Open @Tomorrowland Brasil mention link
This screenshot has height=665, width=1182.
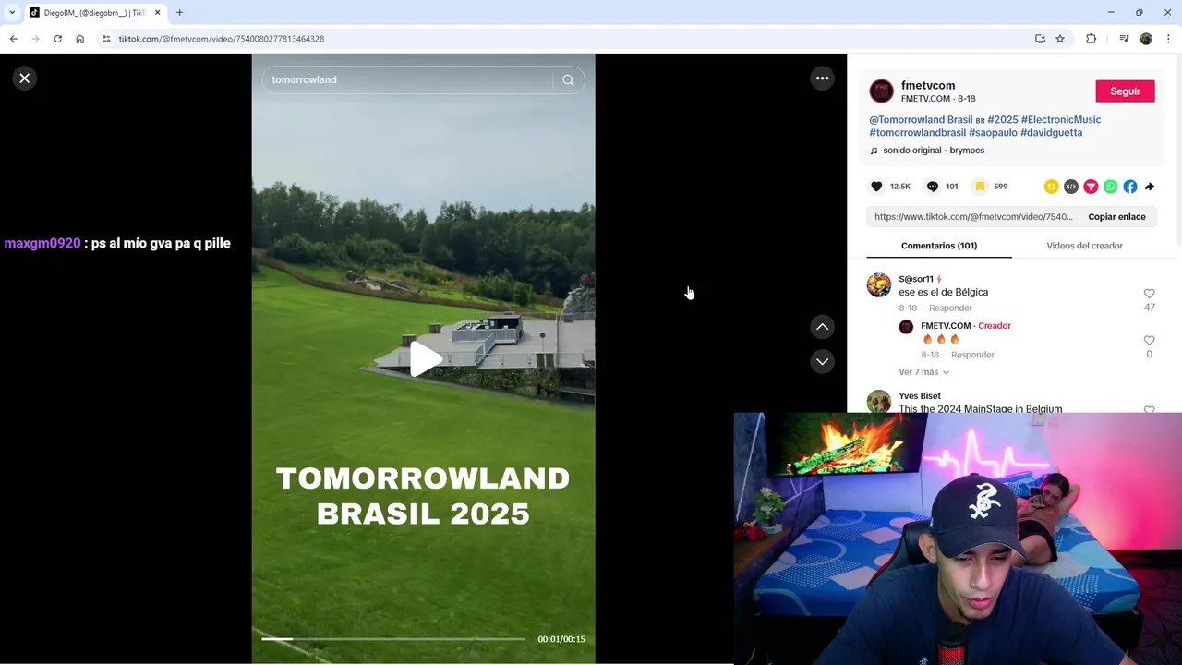pos(921,120)
